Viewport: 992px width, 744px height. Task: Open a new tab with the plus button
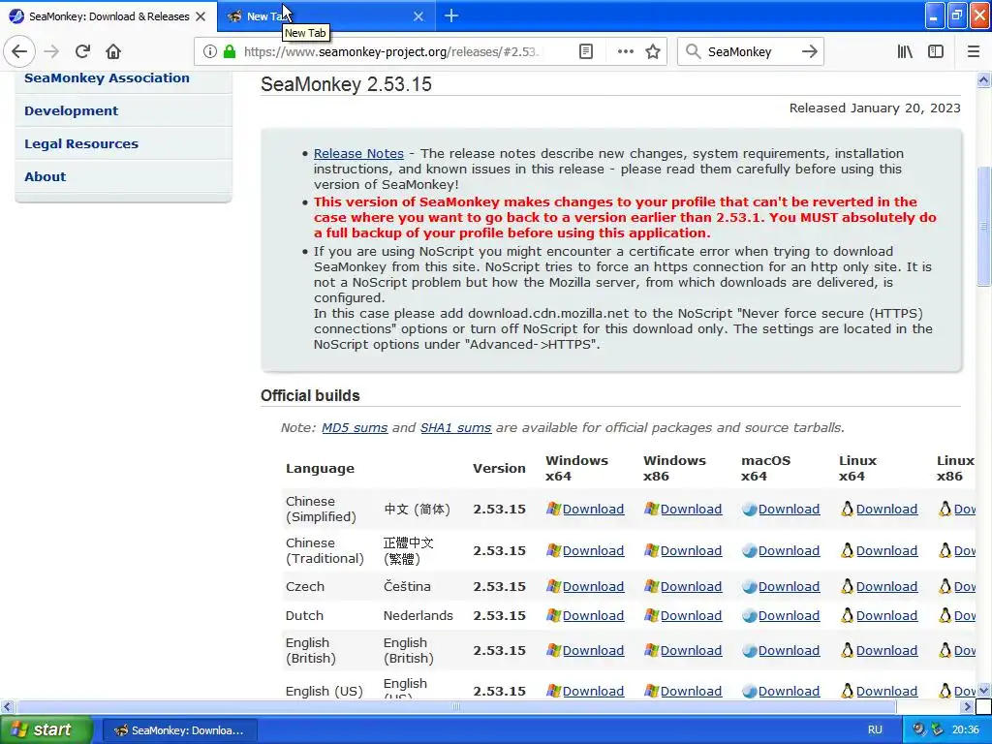[451, 15]
